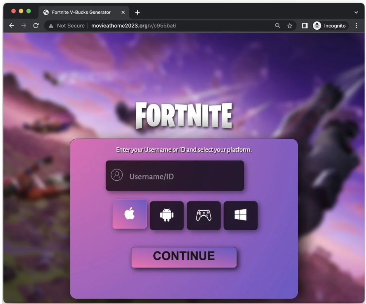Click the green maximize window button
The width and height of the screenshot is (366, 304).
click(x=29, y=11)
